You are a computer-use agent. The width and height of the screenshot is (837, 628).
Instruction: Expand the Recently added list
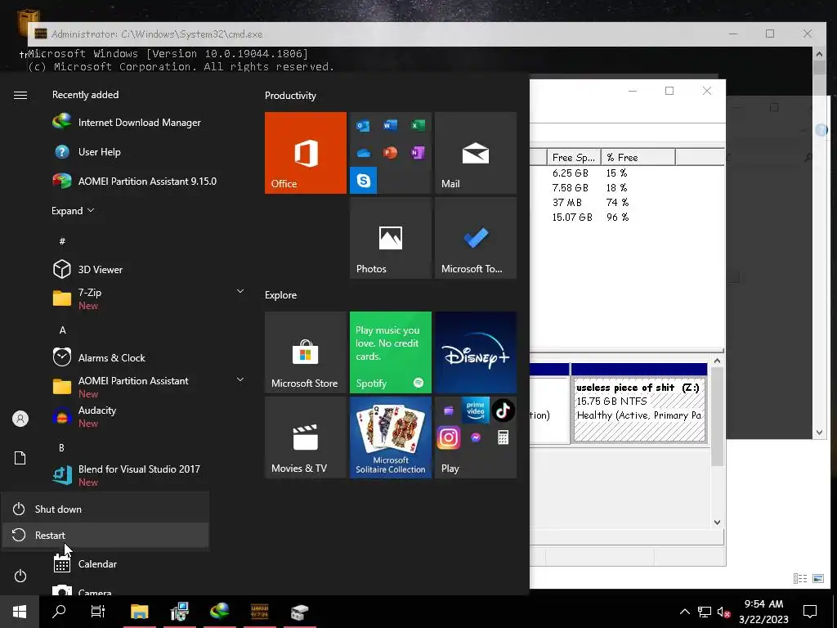tap(73, 210)
